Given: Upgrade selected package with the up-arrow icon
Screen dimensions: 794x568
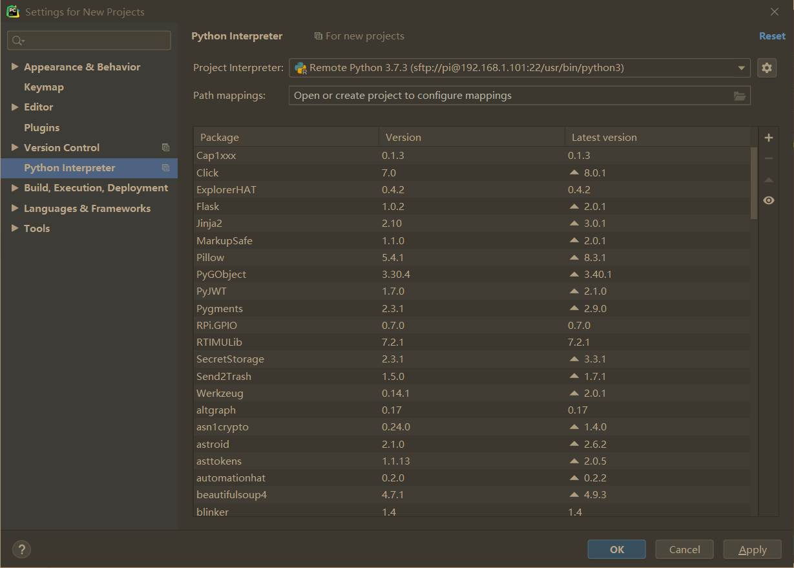Looking at the screenshot, I should [x=768, y=179].
